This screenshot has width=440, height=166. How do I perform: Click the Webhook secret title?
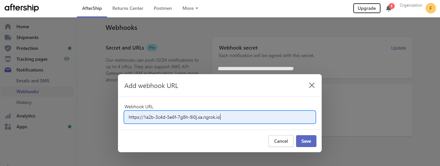pos(238,48)
